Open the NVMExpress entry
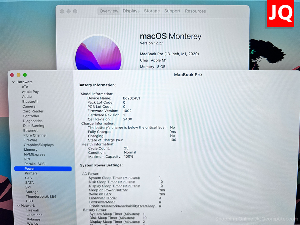The image size is (300, 225). 34,154
